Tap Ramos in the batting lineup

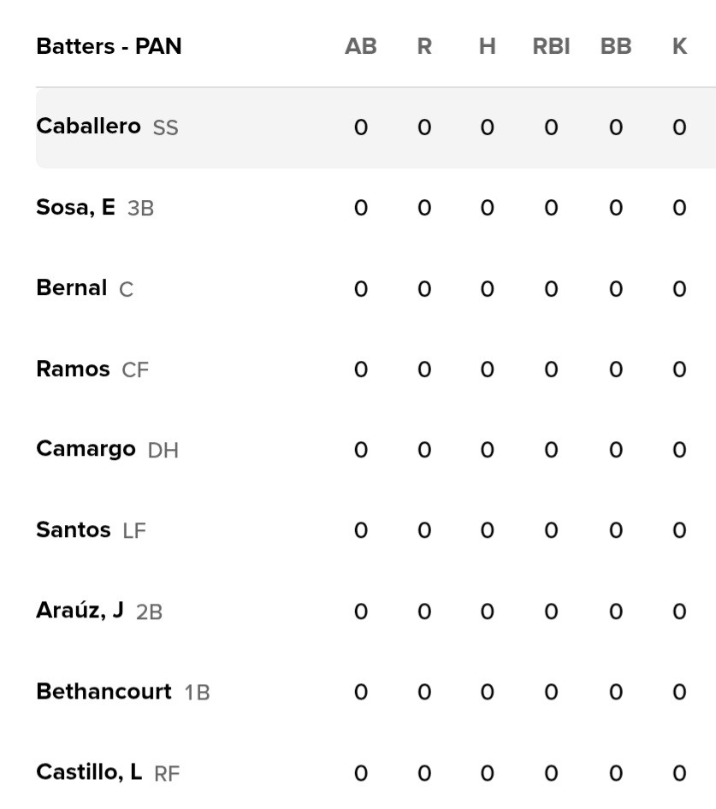(73, 369)
